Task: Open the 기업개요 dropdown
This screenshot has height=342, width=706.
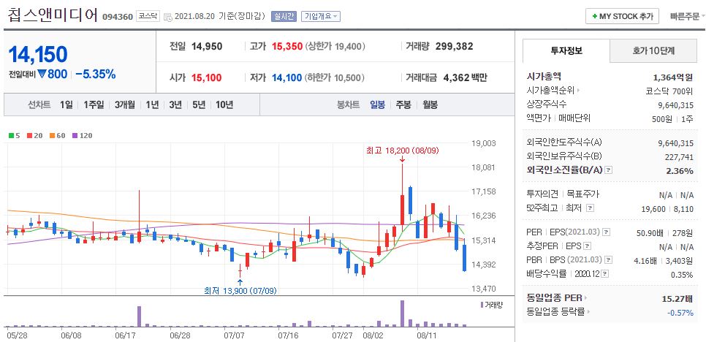Action: [x=321, y=16]
